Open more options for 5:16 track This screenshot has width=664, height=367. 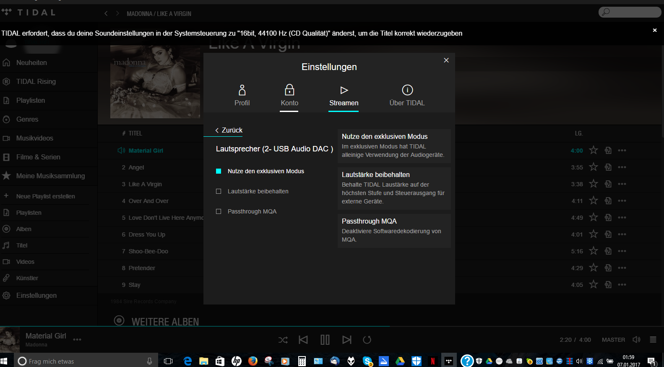click(622, 251)
